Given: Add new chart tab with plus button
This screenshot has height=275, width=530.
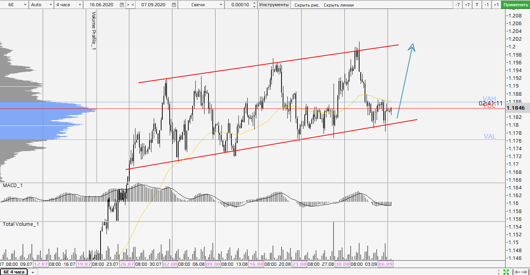Looking at the screenshot, I should (33, 272).
